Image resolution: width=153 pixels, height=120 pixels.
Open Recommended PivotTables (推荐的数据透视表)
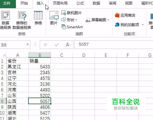pyautogui.click(x=22, y=20)
